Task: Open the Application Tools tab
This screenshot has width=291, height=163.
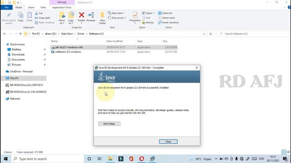Action: tap(62, 7)
